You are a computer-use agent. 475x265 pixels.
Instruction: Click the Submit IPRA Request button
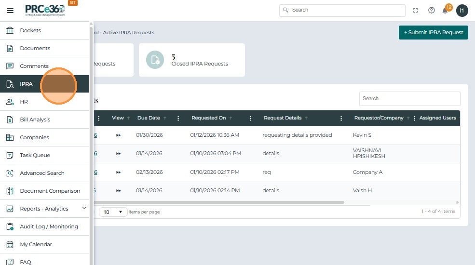[x=433, y=32]
